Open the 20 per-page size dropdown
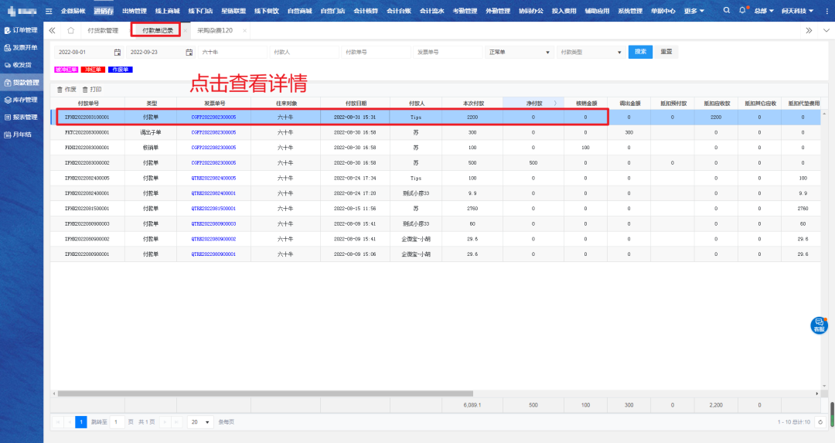The height and width of the screenshot is (443, 835). tap(201, 422)
